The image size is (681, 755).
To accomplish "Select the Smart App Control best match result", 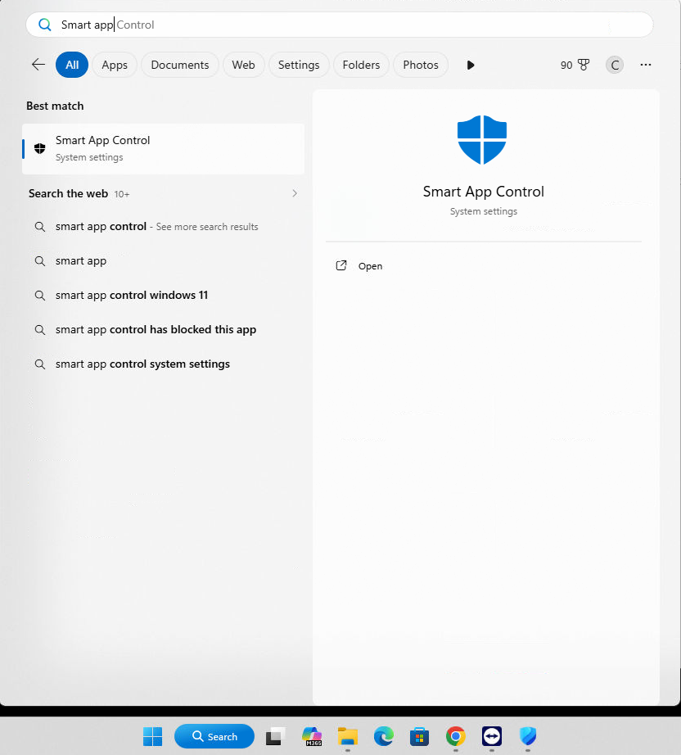I will click(x=163, y=148).
